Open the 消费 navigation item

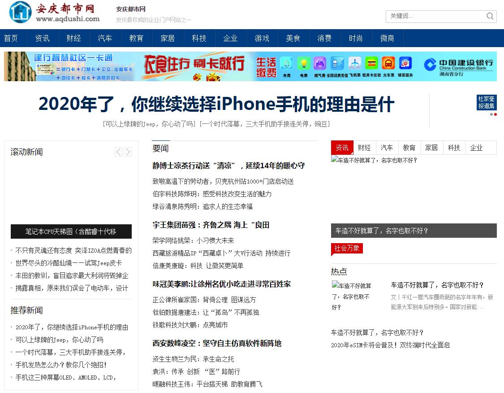click(x=325, y=38)
